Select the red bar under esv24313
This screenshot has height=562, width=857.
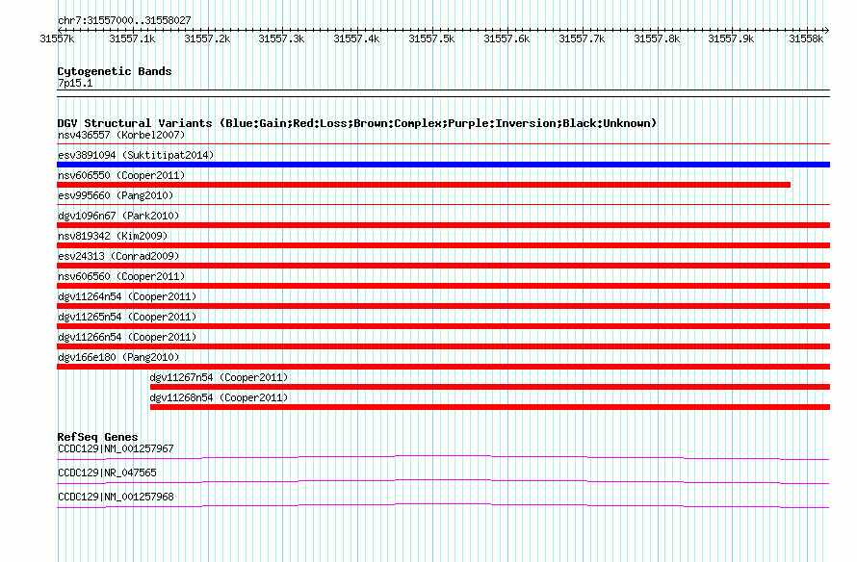443,266
